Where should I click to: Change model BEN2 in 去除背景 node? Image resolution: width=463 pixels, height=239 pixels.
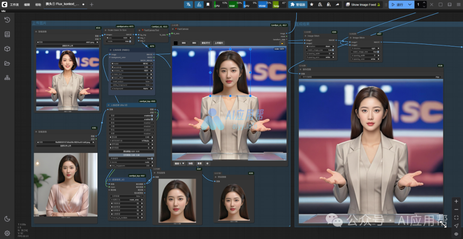click(x=132, y=63)
